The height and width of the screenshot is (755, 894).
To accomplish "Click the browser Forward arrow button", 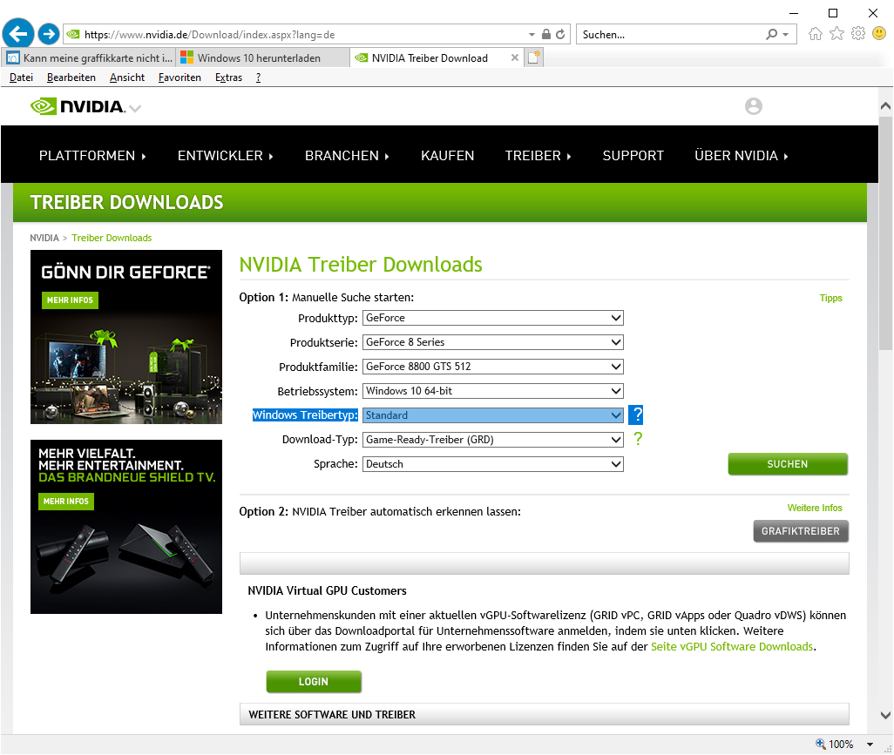I will pyautogui.click(x=49, y=34).
